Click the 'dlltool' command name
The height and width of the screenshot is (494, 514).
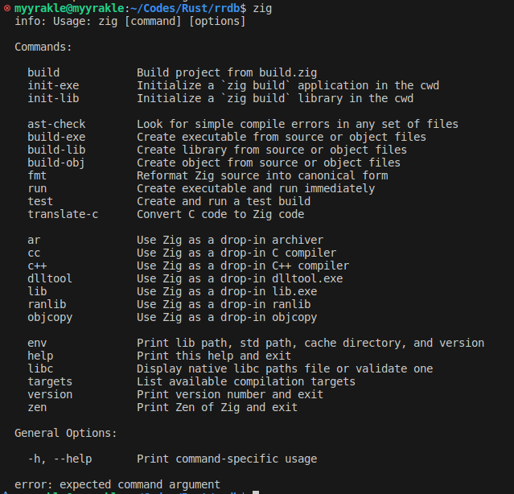(50, 278)
